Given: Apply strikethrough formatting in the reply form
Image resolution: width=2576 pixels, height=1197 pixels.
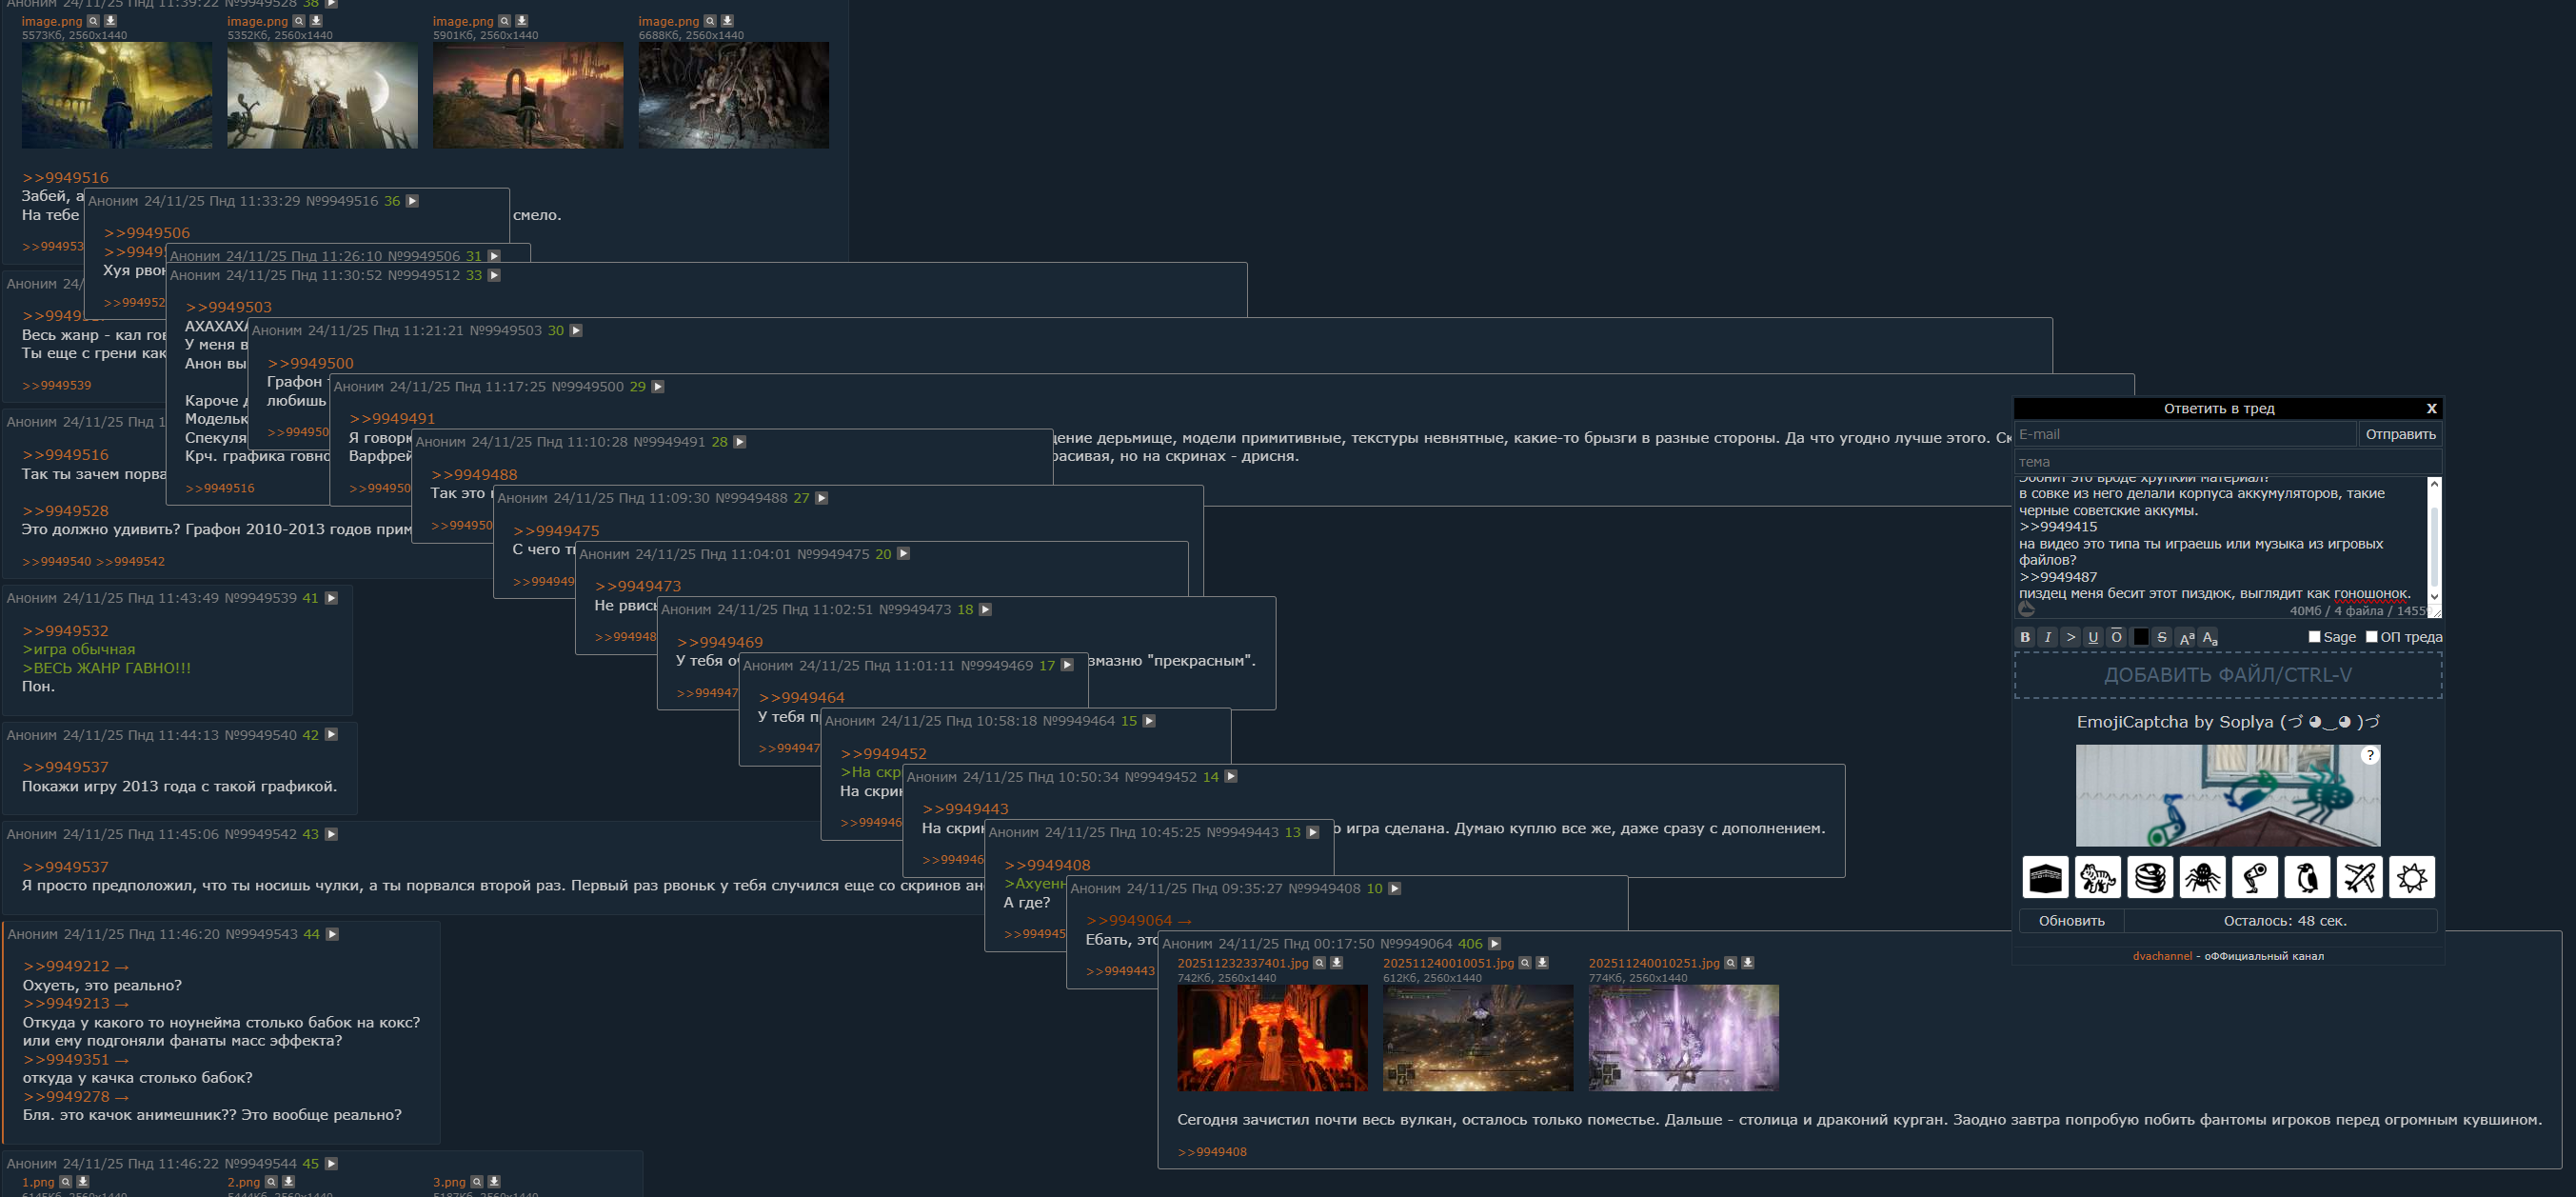Looking at the screenshot, I should tap(2162, 637).
